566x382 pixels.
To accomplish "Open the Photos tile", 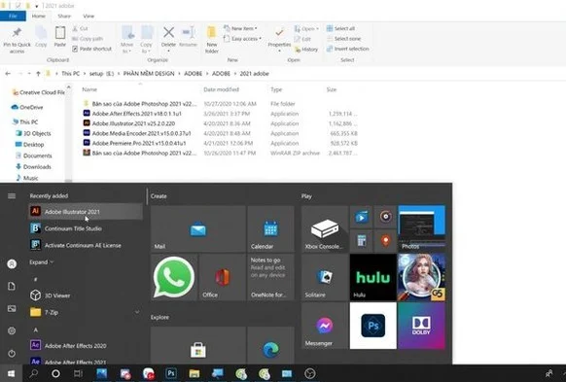I will (x=421, y=228).
